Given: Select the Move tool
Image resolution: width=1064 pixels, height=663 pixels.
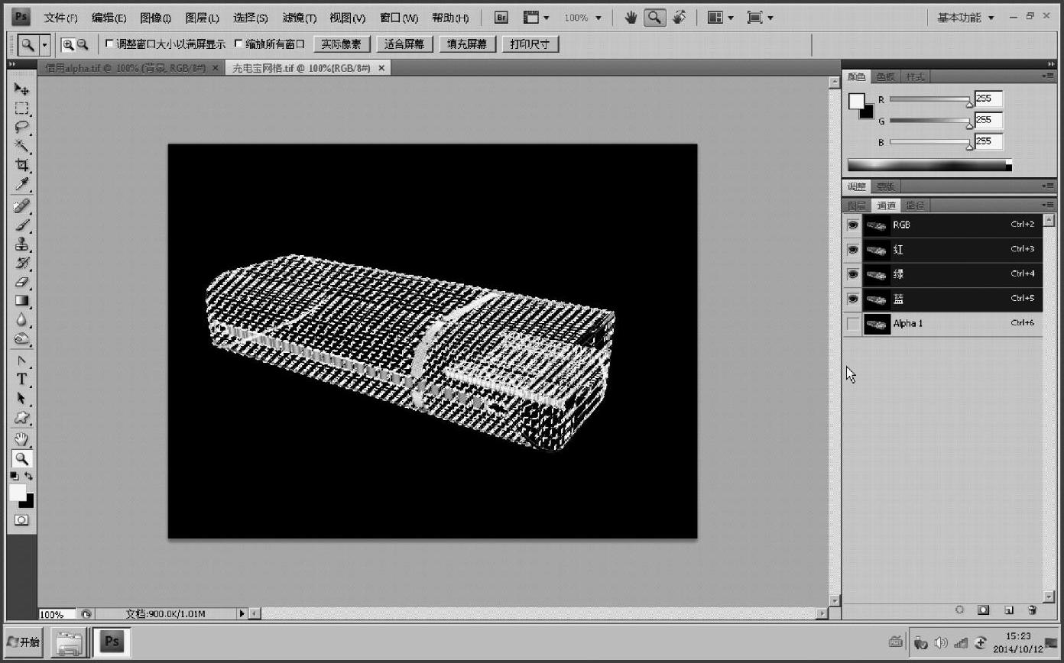Looking at the screenshot, I should [x=21, y=89].
